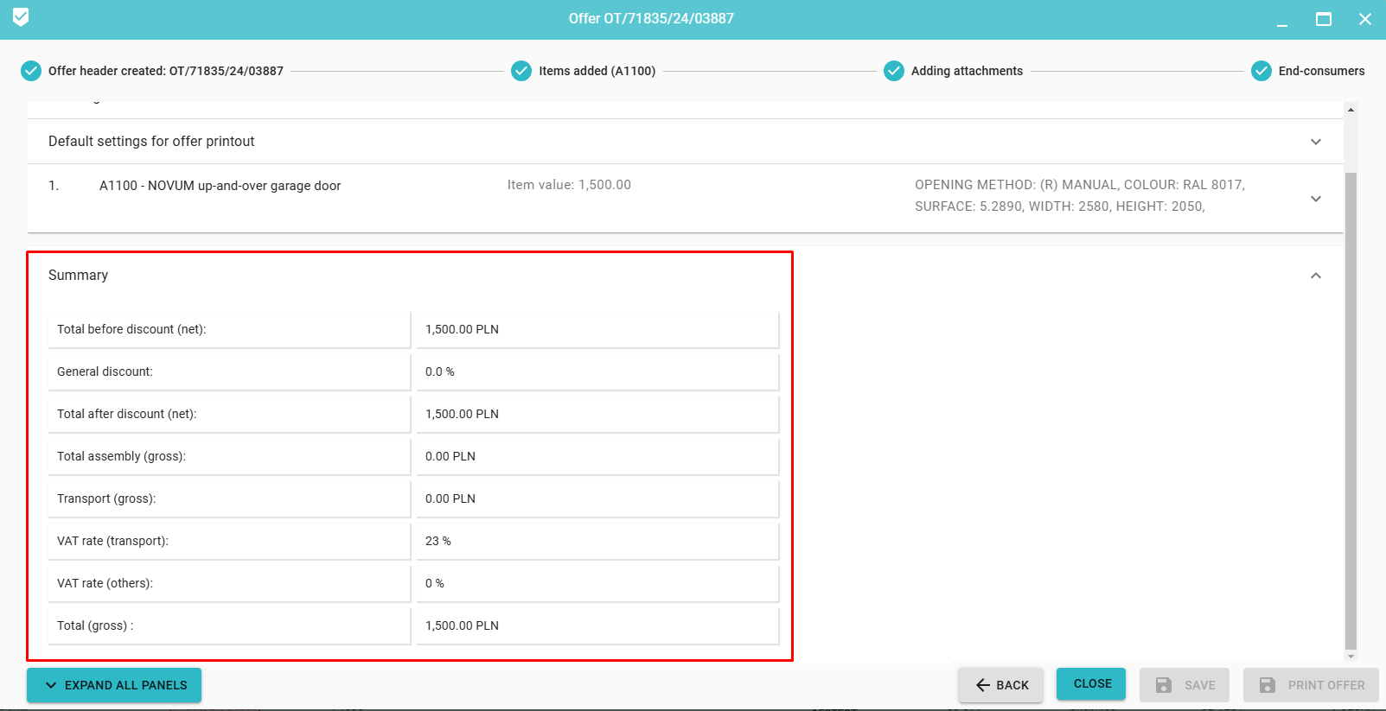Viewport: 1386px width, 711px height.
Task: Click the Total assembly (gross) value field
Action: pyautogui.click(x=597, y=456)
